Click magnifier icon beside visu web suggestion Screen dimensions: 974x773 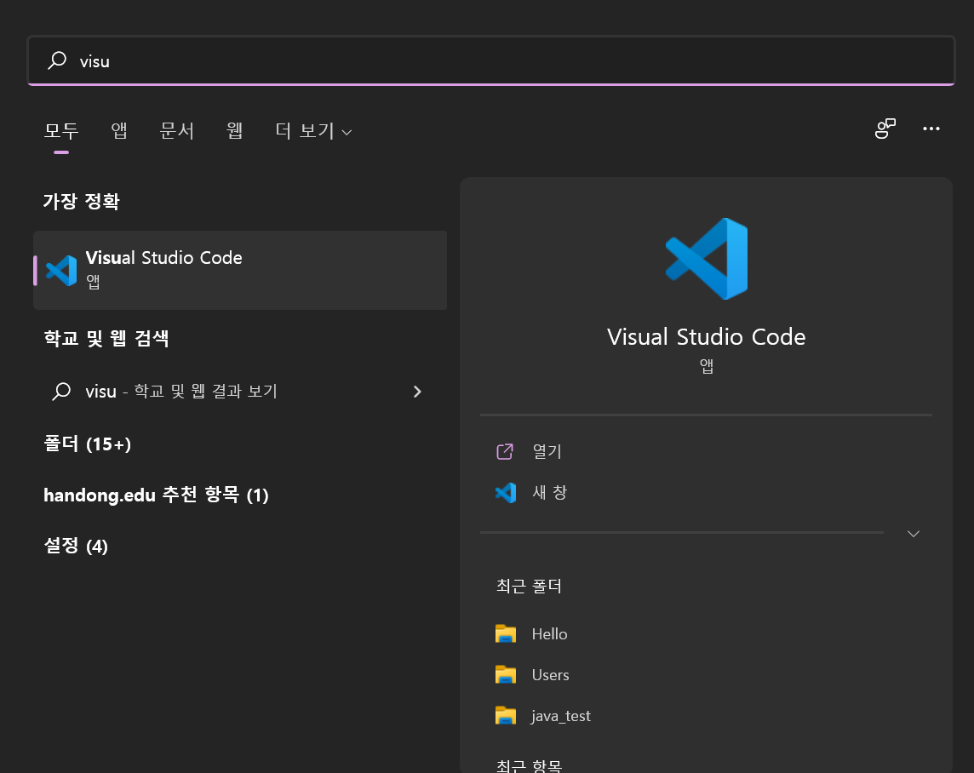pos(61,391)
